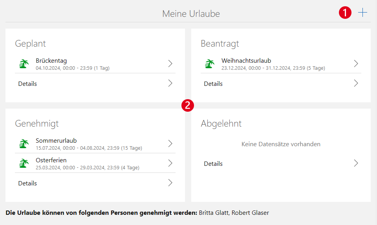Click chevron beside Details in Geplant

pyautogui.click(x=170, y=83)
